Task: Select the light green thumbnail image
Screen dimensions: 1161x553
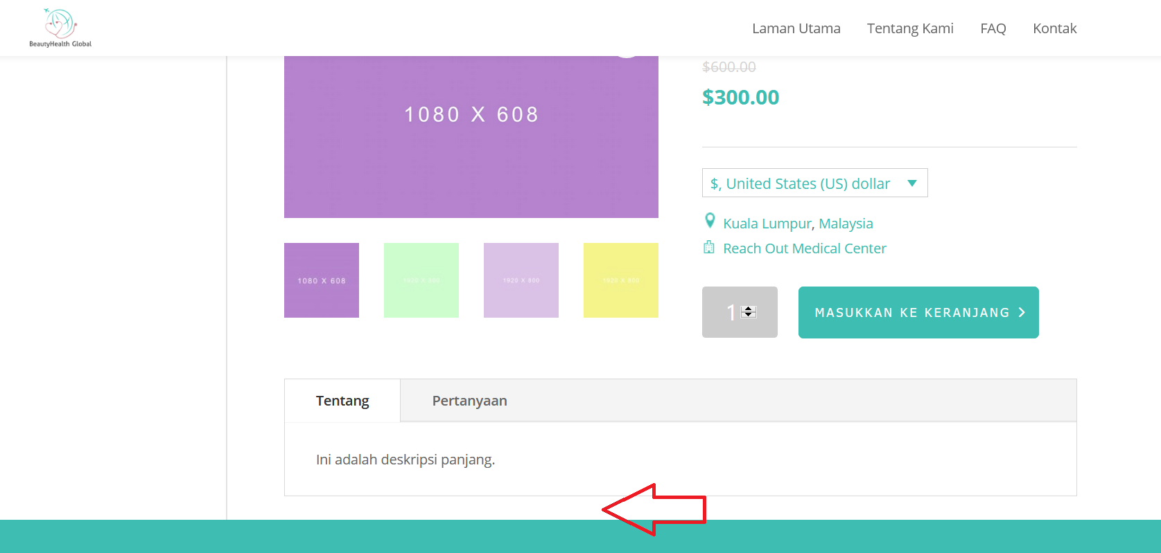Action: tap(421, 280)
